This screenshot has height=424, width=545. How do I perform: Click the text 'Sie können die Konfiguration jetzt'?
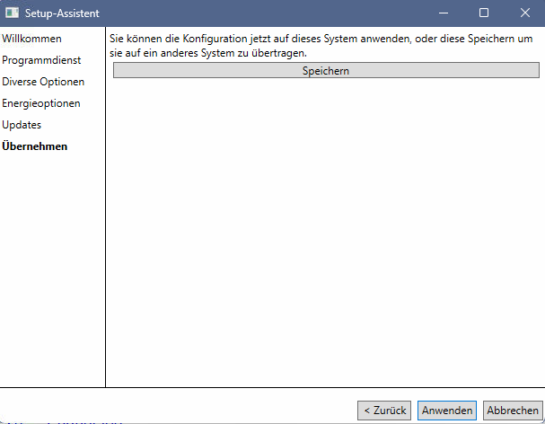click(190, 39)
